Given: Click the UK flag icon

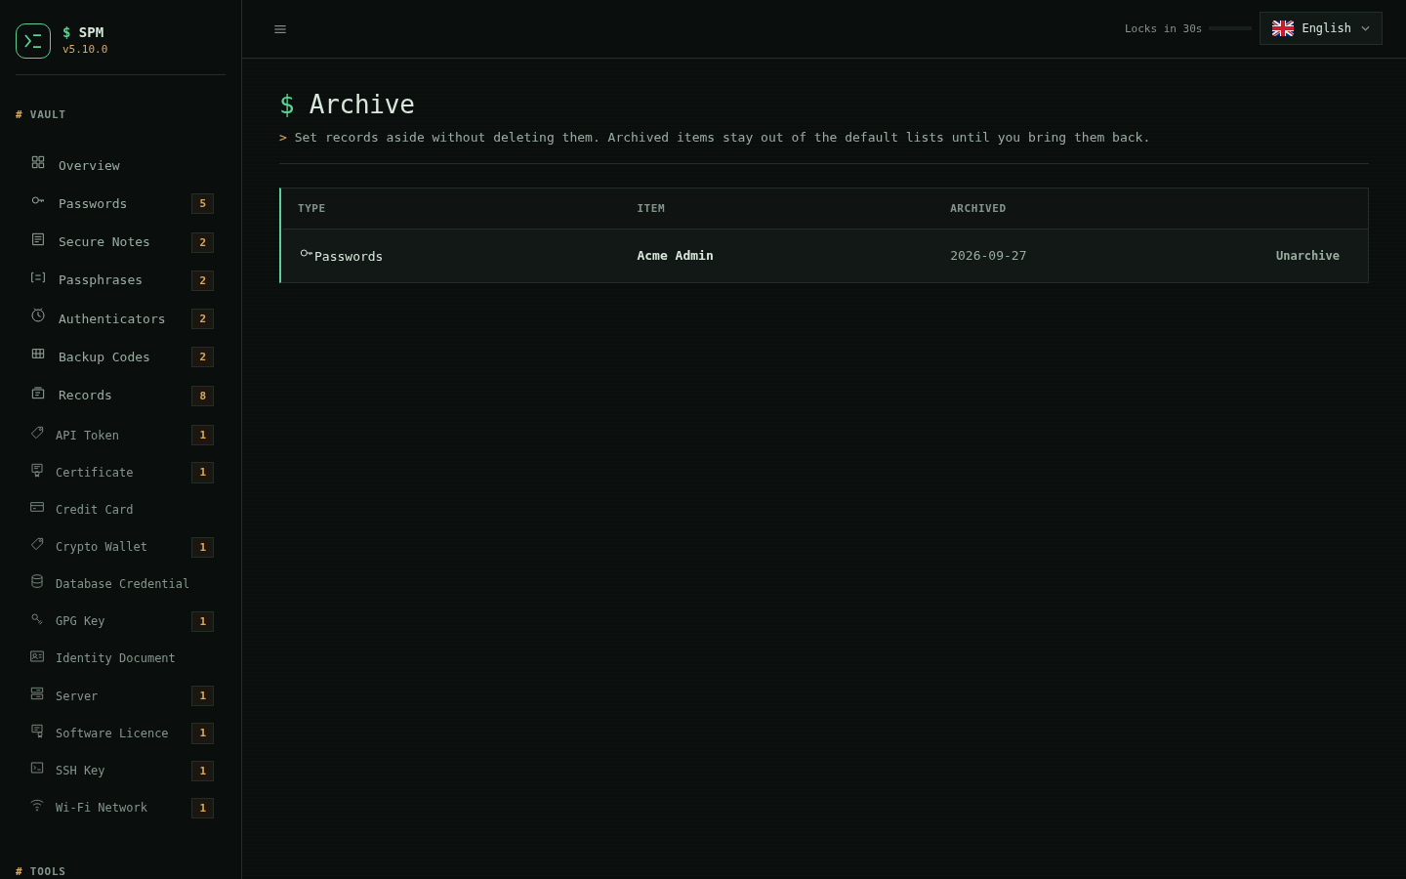Looking at the screenshot, I should (x=1283, y=28).
